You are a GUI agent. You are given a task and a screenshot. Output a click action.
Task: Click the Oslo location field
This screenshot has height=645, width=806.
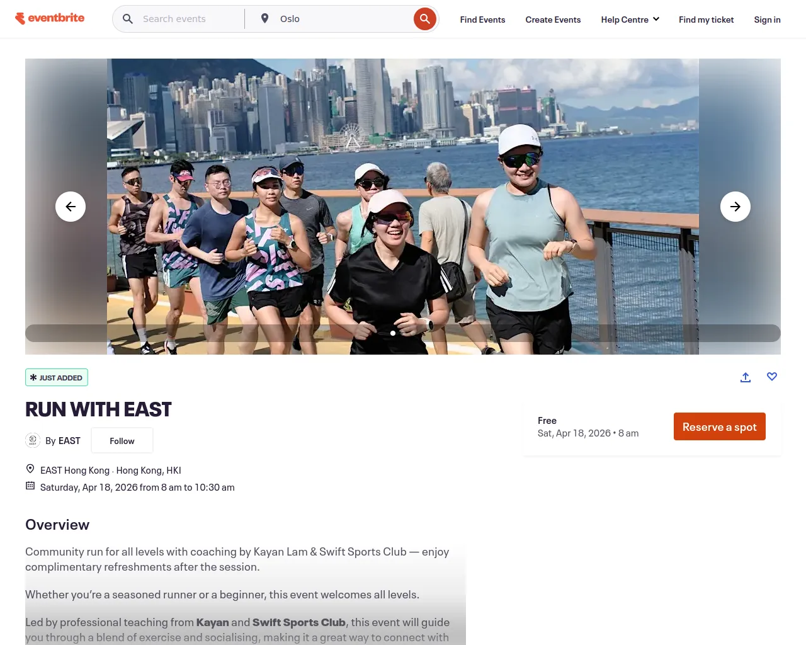pos(337,19)
